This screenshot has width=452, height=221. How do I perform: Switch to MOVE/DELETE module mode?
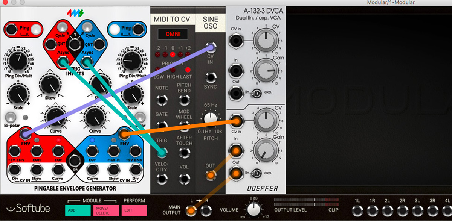pos(105,211)
